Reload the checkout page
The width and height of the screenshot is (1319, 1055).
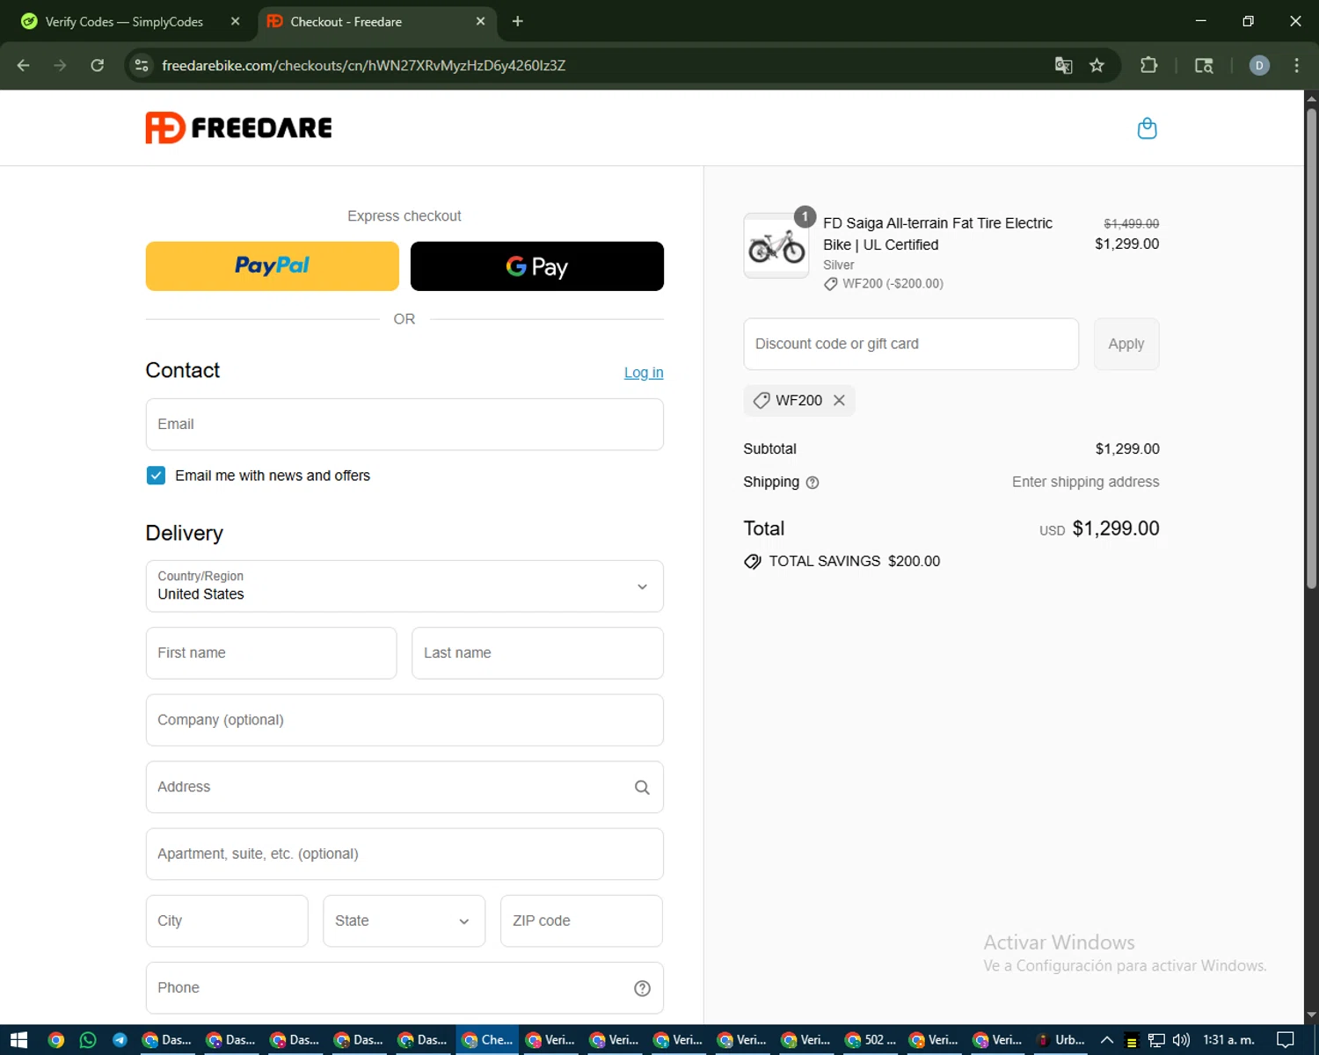pyautogui.click(x=98, y=65)
